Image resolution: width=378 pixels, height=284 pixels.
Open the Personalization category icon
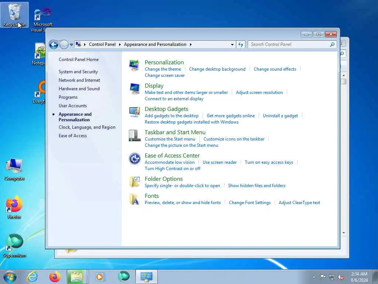[134, 65]
